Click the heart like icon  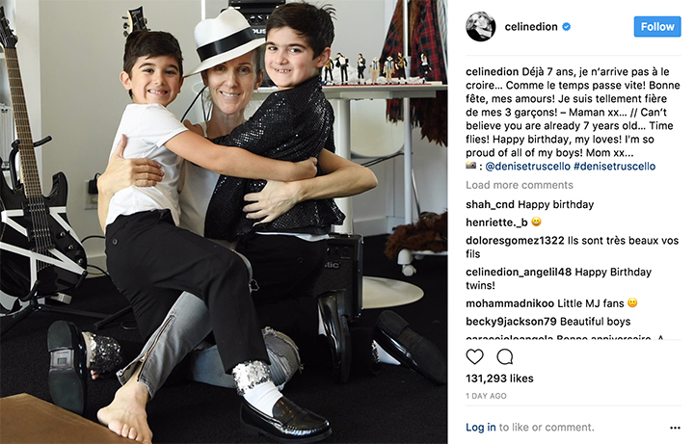(x=474, y=356)
